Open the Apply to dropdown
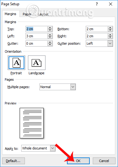The width and height of the screenshot is (118, 167). pyautogui.click(x=53, y=148)
